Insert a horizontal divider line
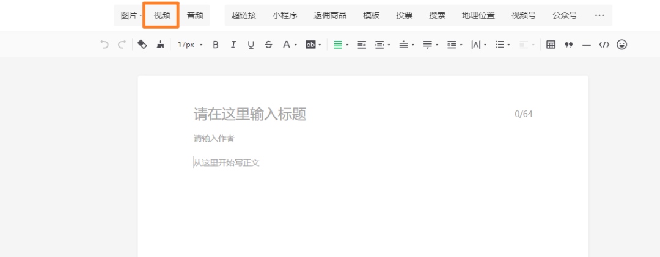This screenshot has width=660, height=257. pos(587,45)
